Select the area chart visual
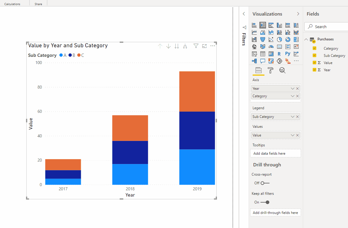 click(x=262, y=32)
